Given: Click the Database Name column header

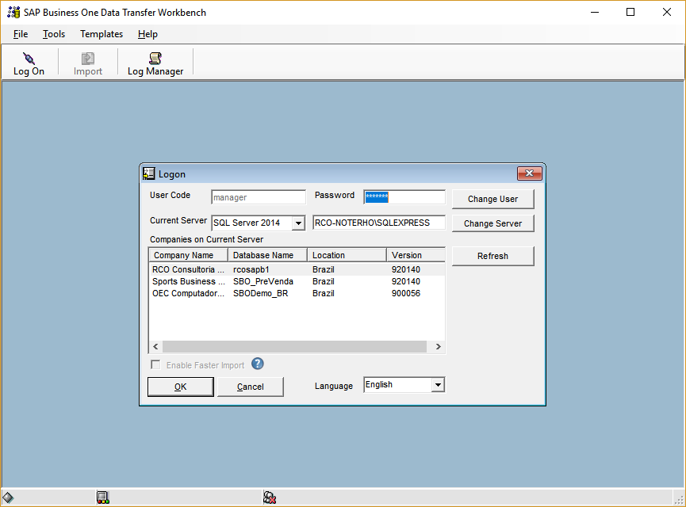Looking at the screenshot, I should click(268, 255).
